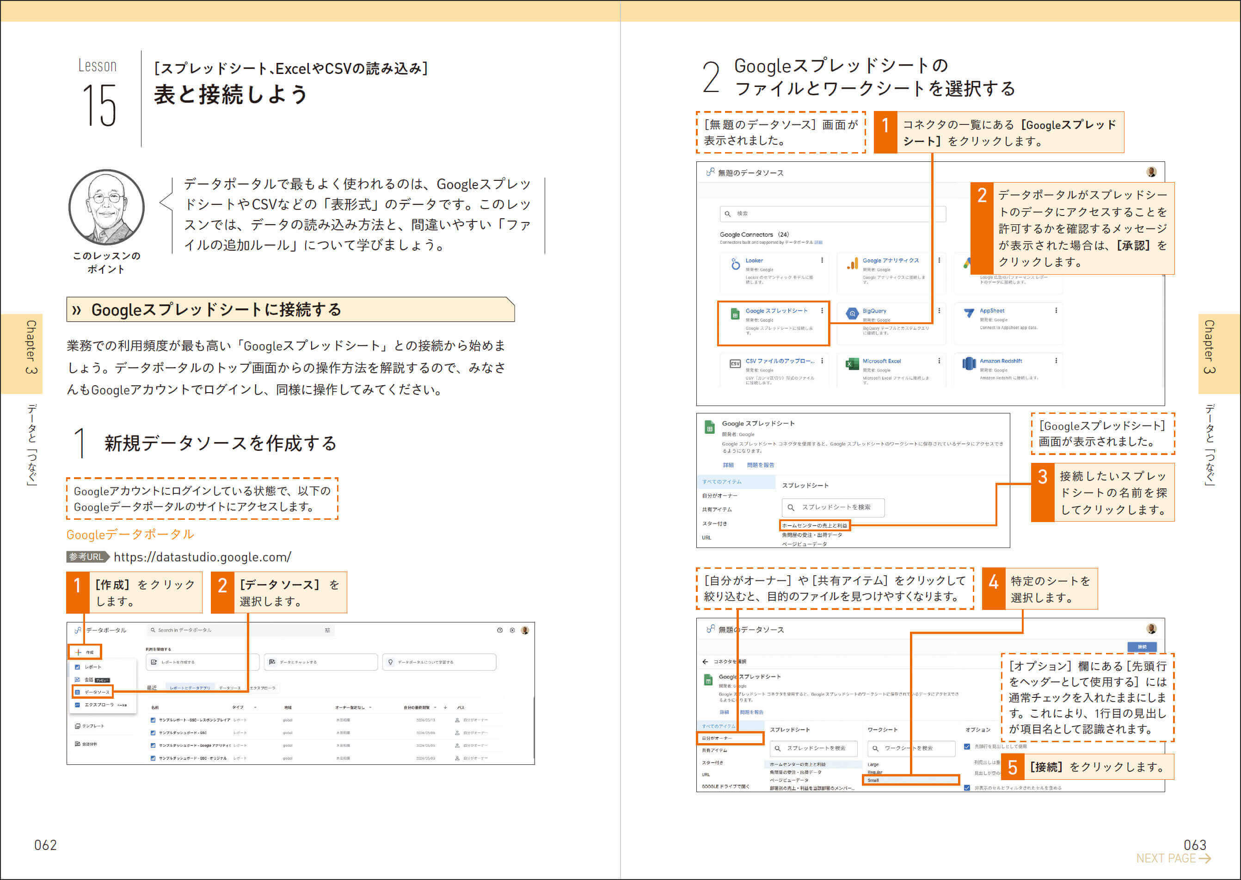Click the データポータルについて学習する card

tap(439, 662)
